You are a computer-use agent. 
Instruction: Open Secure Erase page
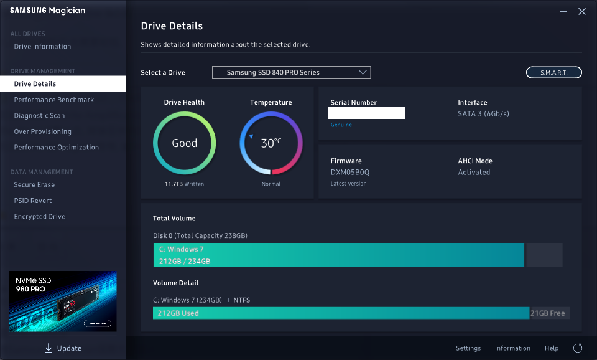[x=34, y=184]
